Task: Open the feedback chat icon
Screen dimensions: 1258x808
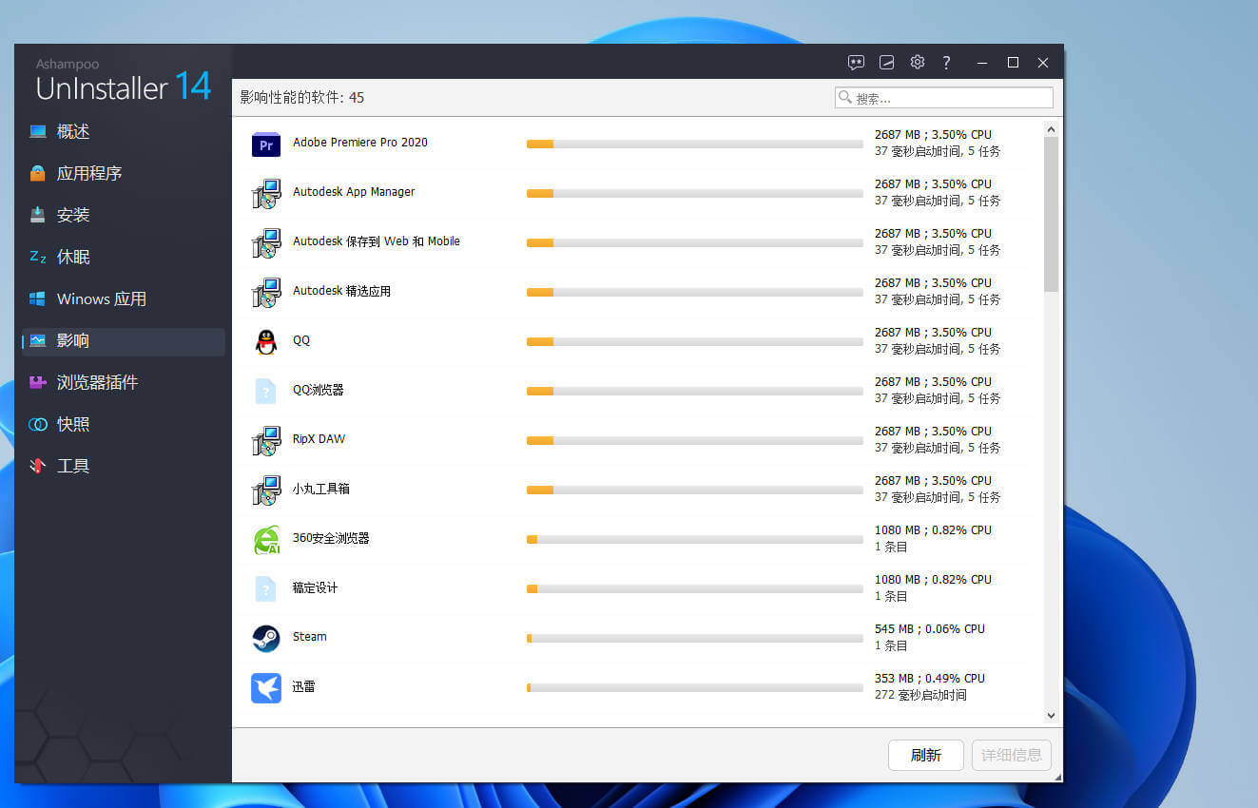Action: 856,62
